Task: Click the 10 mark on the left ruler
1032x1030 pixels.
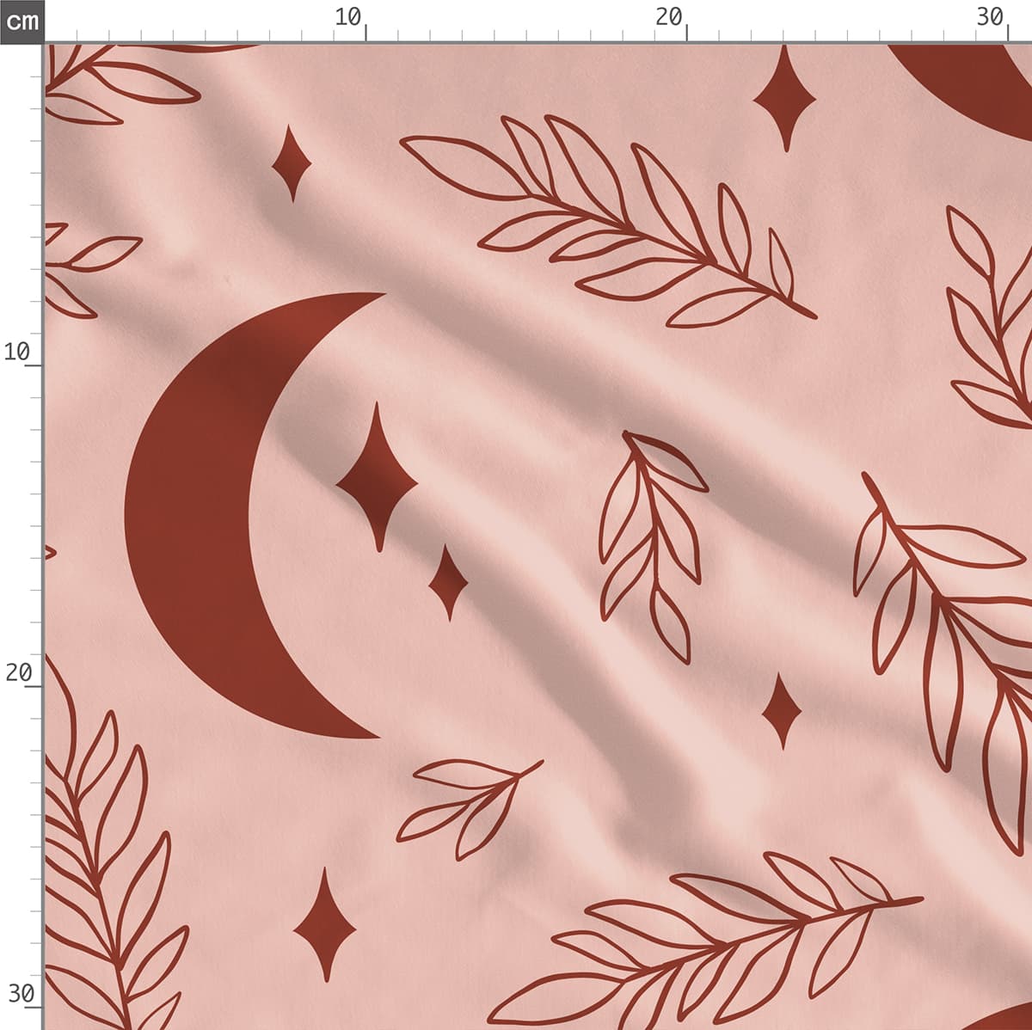Action: 18,352
